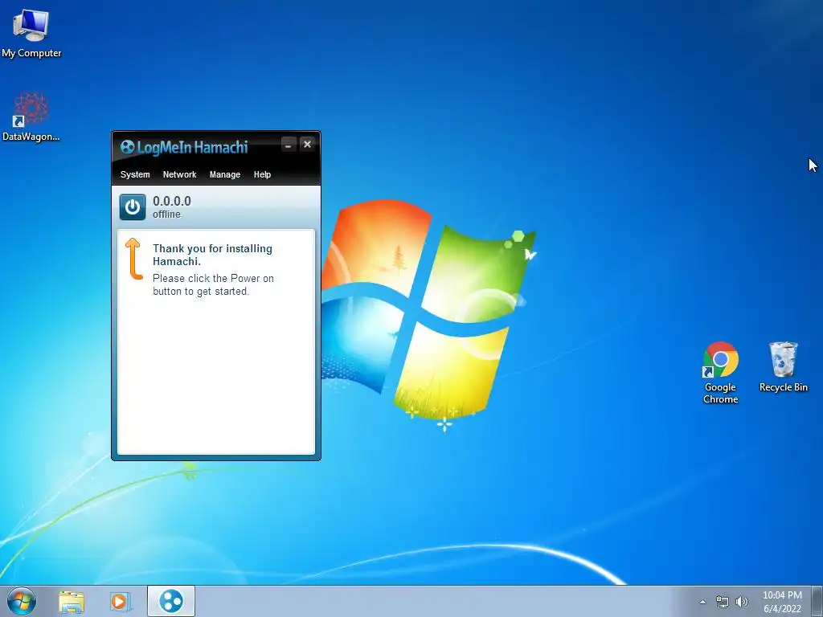The width and height of the screenshot is (823, 617).
Task: Open the volume speaker tray icon
Action: coord(741,602)
